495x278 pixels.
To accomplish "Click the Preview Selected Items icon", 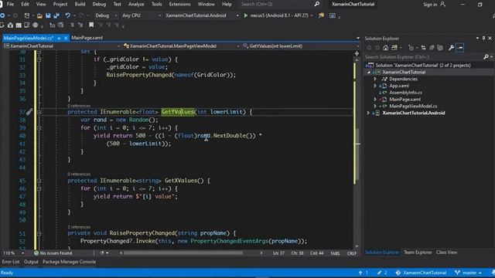I will point(460,48).
